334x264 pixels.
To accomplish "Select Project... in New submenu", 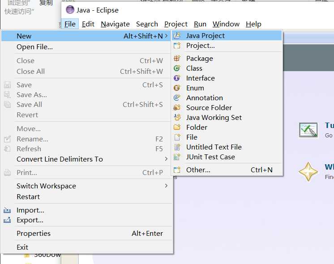I will click(x=227, y=46).
